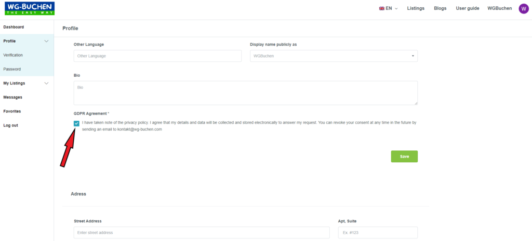Uncheck the GDPR Agreement checkbox
Screen dimensions: 532x241
77,123
